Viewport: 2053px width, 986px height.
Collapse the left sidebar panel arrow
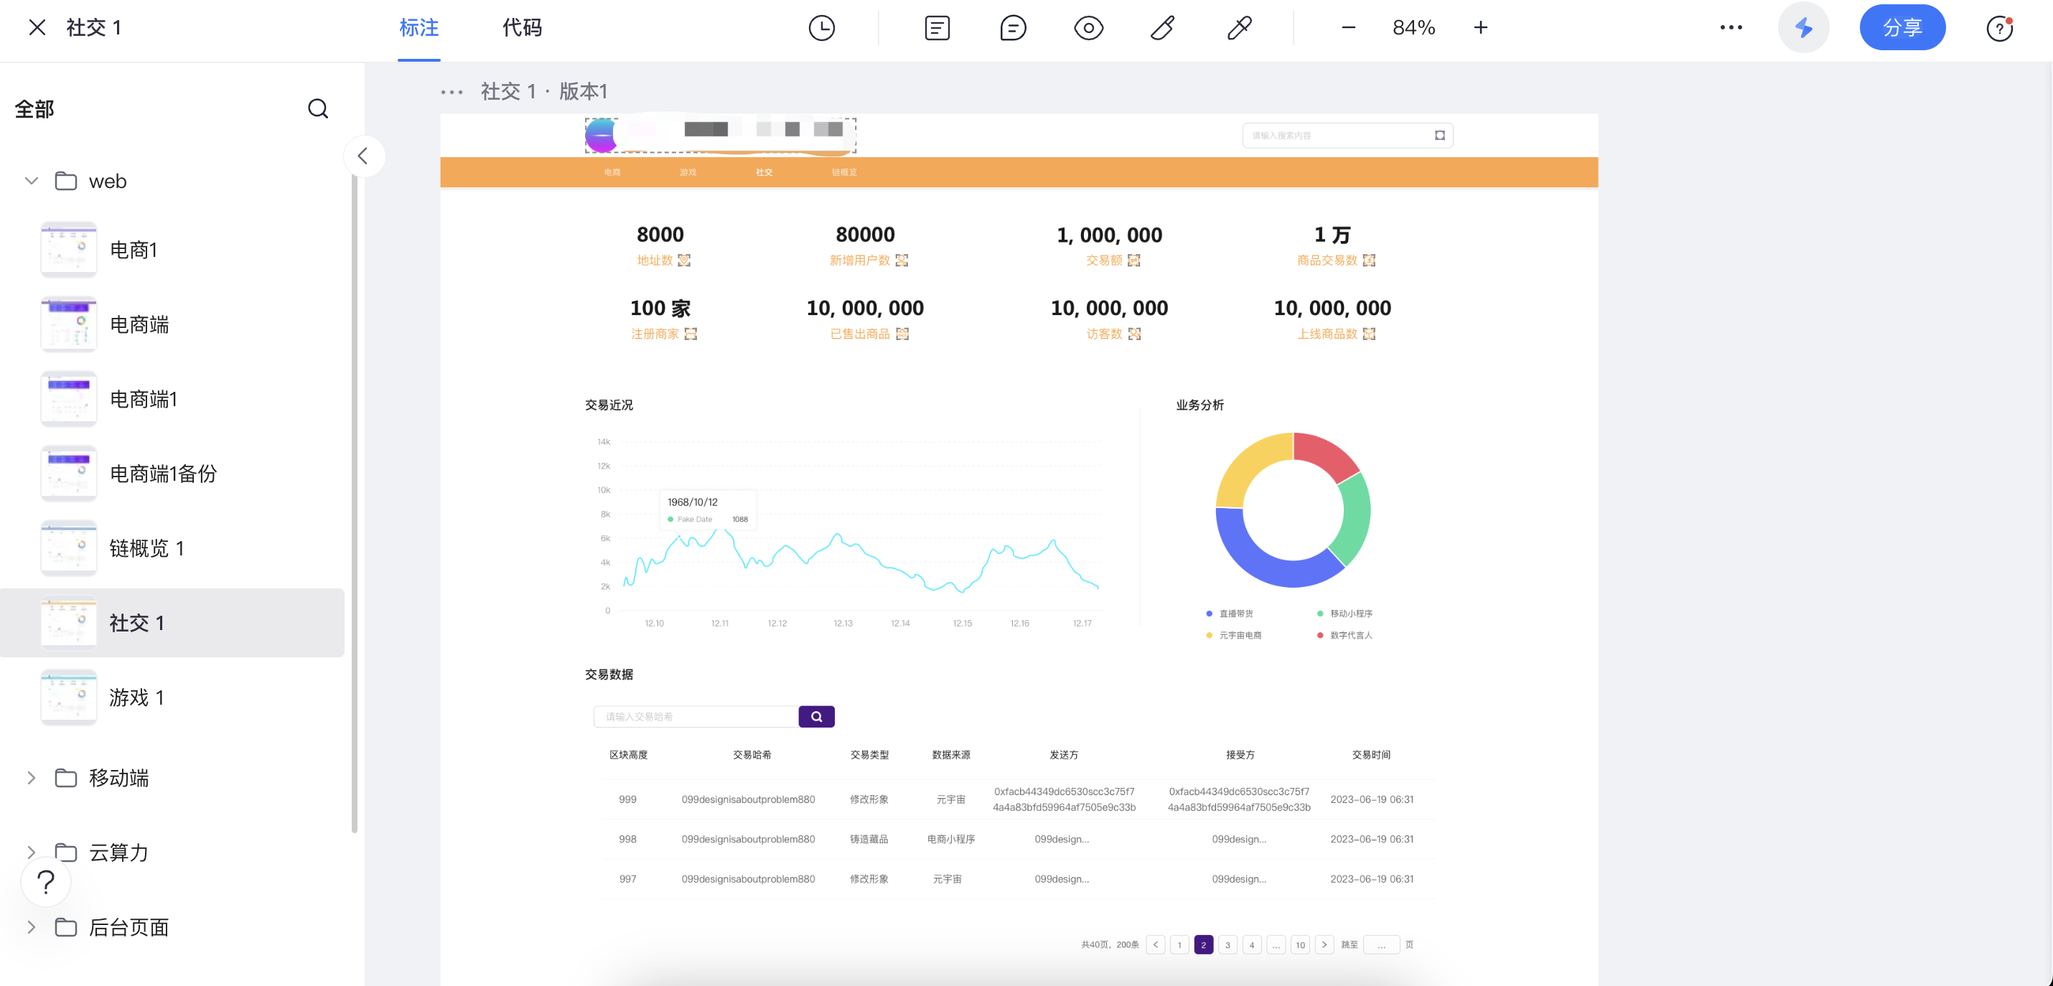point(363,156)
